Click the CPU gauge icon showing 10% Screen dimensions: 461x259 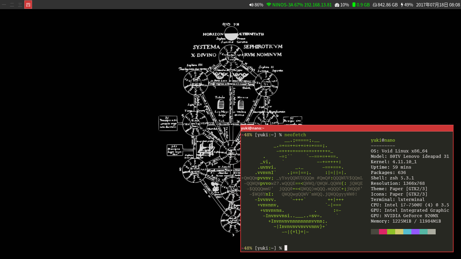pyautogui.click(x=337, y=5)
